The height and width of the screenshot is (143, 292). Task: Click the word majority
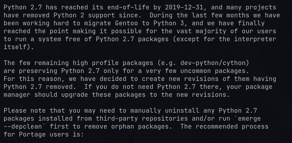[211, 31]
